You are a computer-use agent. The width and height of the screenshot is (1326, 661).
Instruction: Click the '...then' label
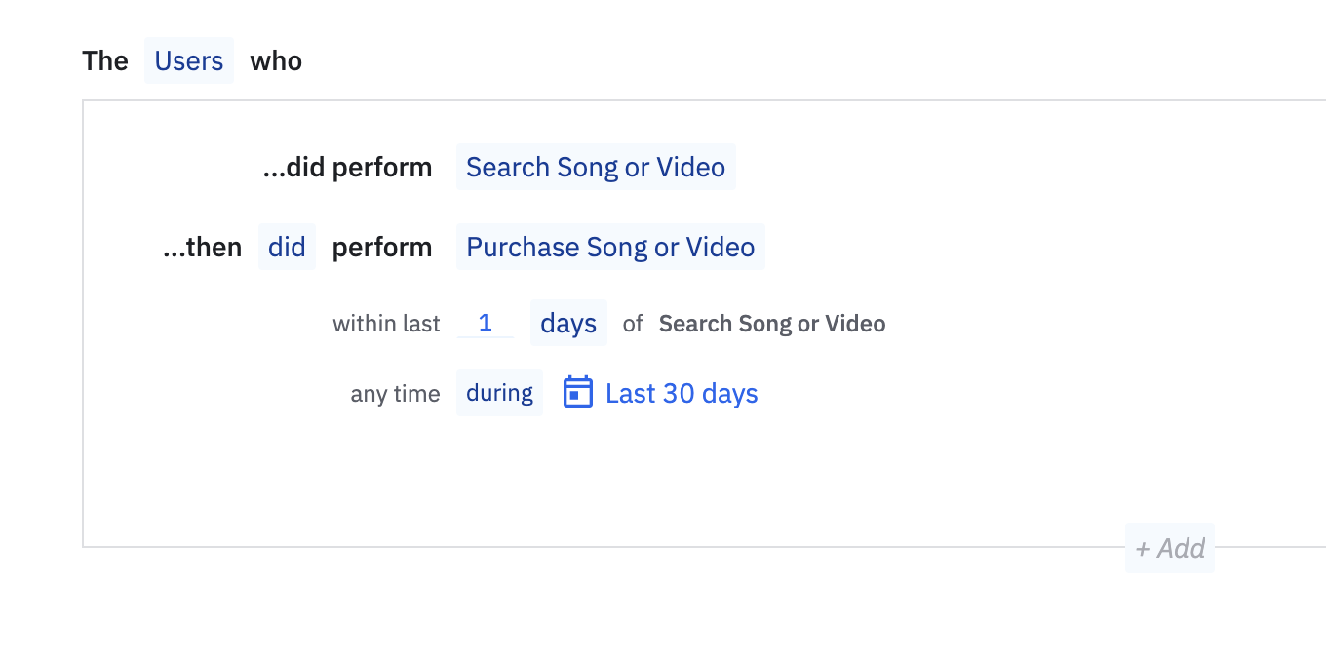tap(202, 248)
